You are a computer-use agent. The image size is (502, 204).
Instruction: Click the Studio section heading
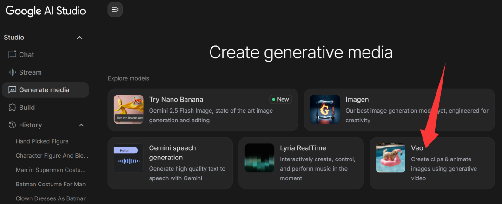click(14, 38)
